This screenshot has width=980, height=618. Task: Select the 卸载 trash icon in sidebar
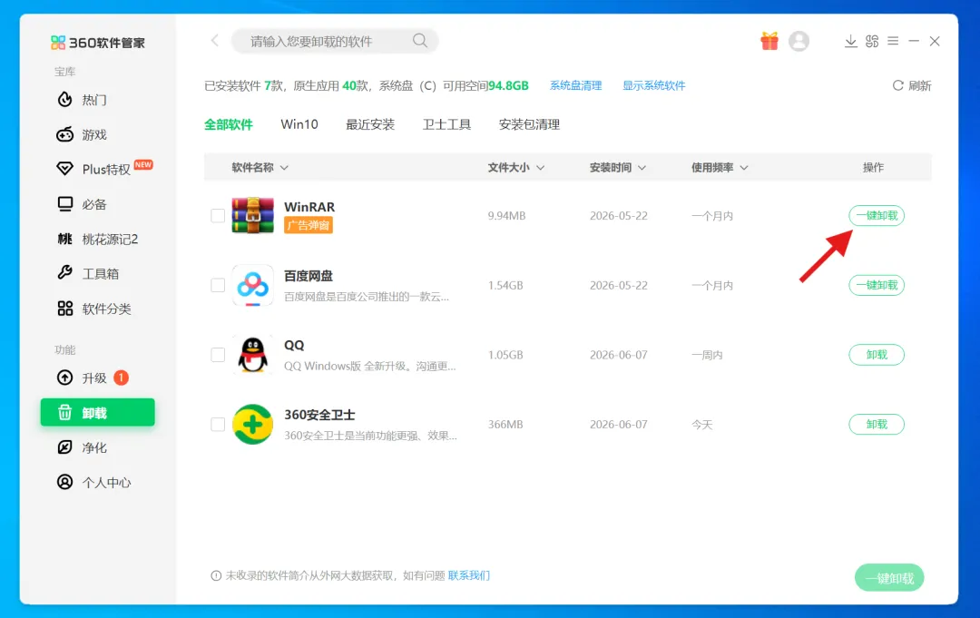coord(65,412)
